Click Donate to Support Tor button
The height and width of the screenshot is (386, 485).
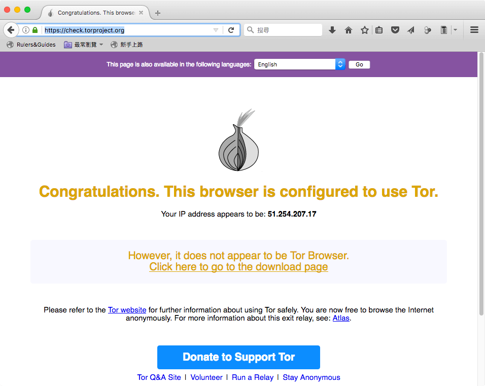238,357
